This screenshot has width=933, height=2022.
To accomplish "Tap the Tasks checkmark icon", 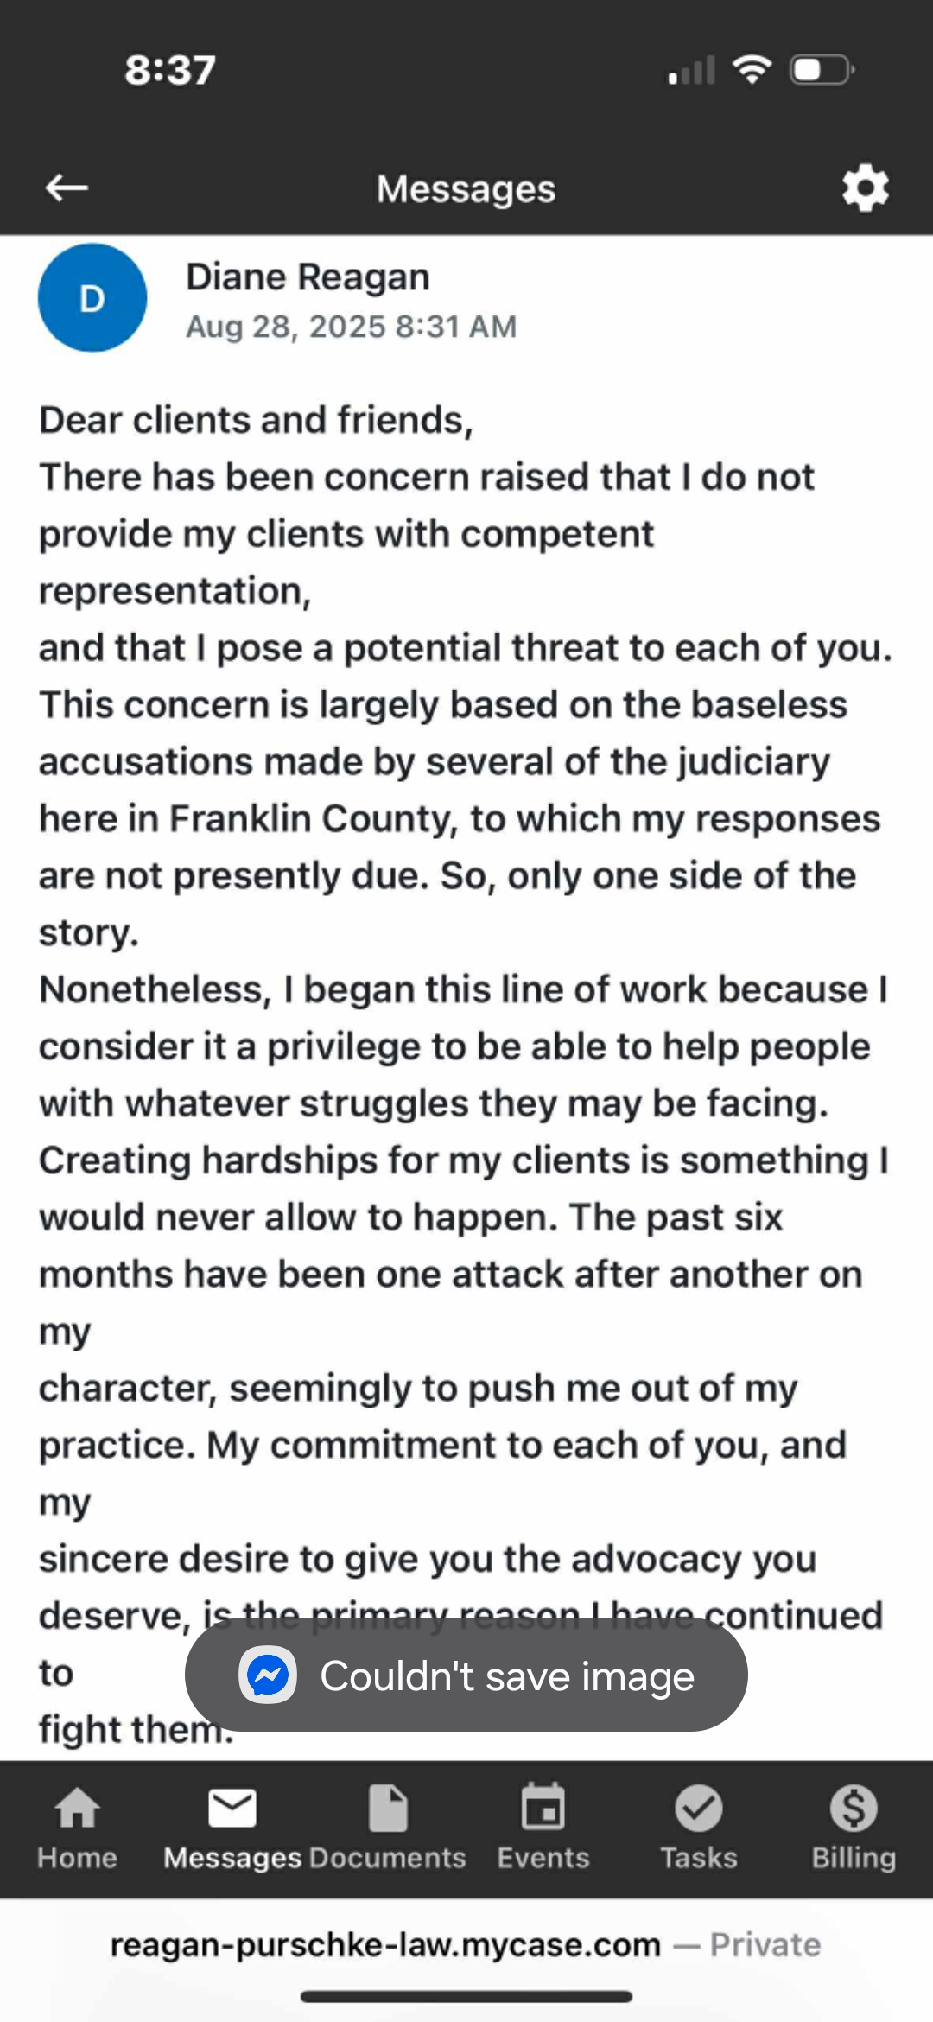I will (699, 1808).
